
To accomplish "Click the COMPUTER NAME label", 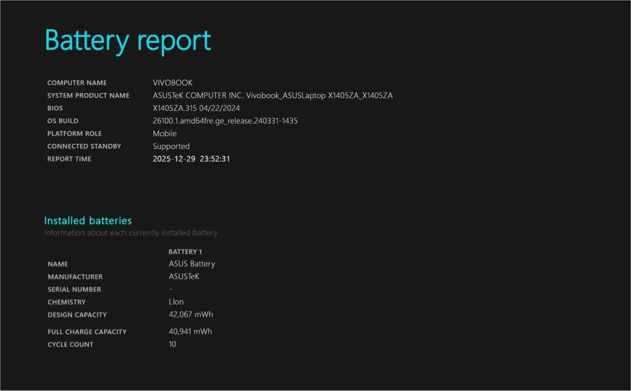I will (x=77, y=83).
